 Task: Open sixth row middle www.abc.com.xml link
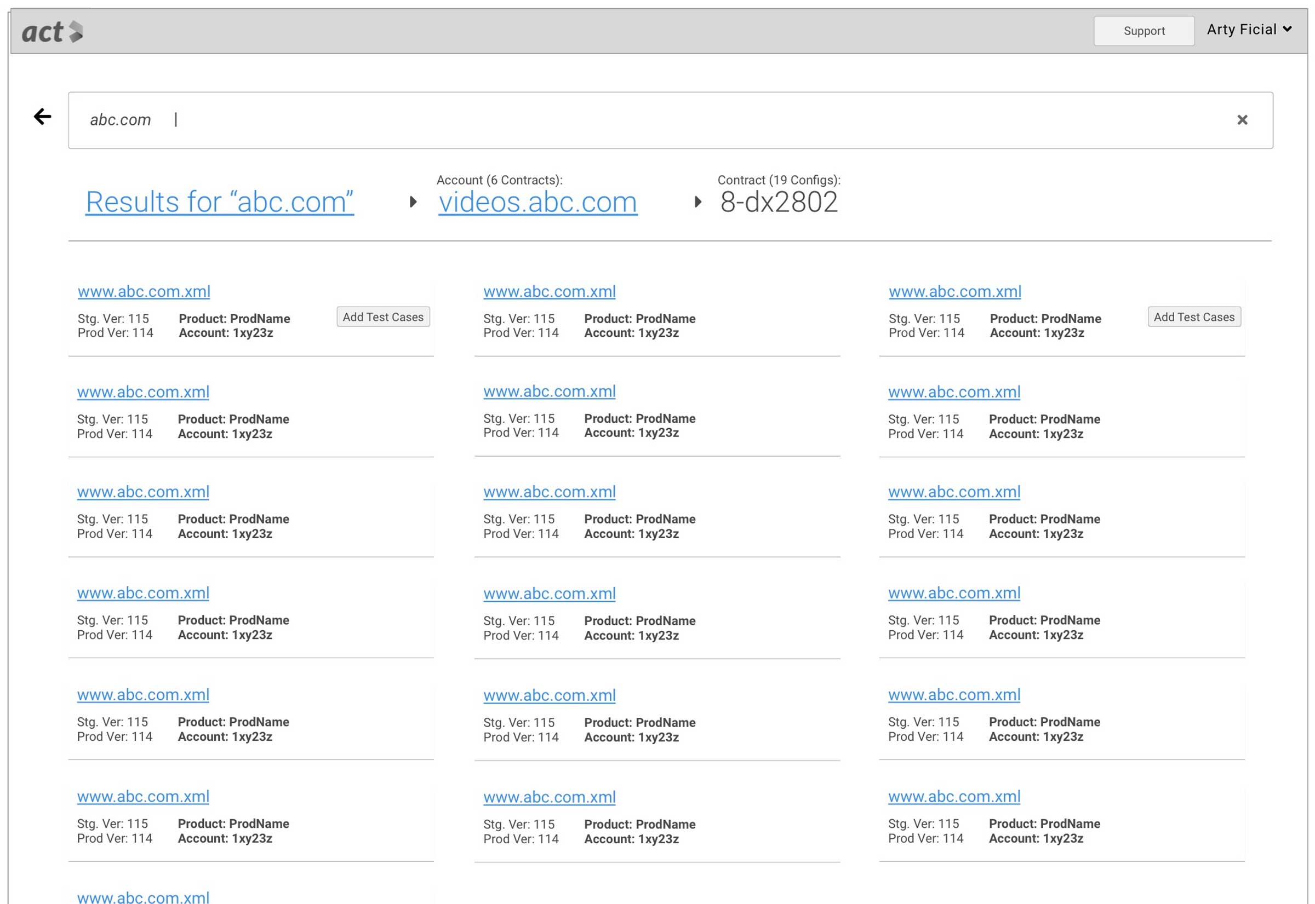point(548,797)
